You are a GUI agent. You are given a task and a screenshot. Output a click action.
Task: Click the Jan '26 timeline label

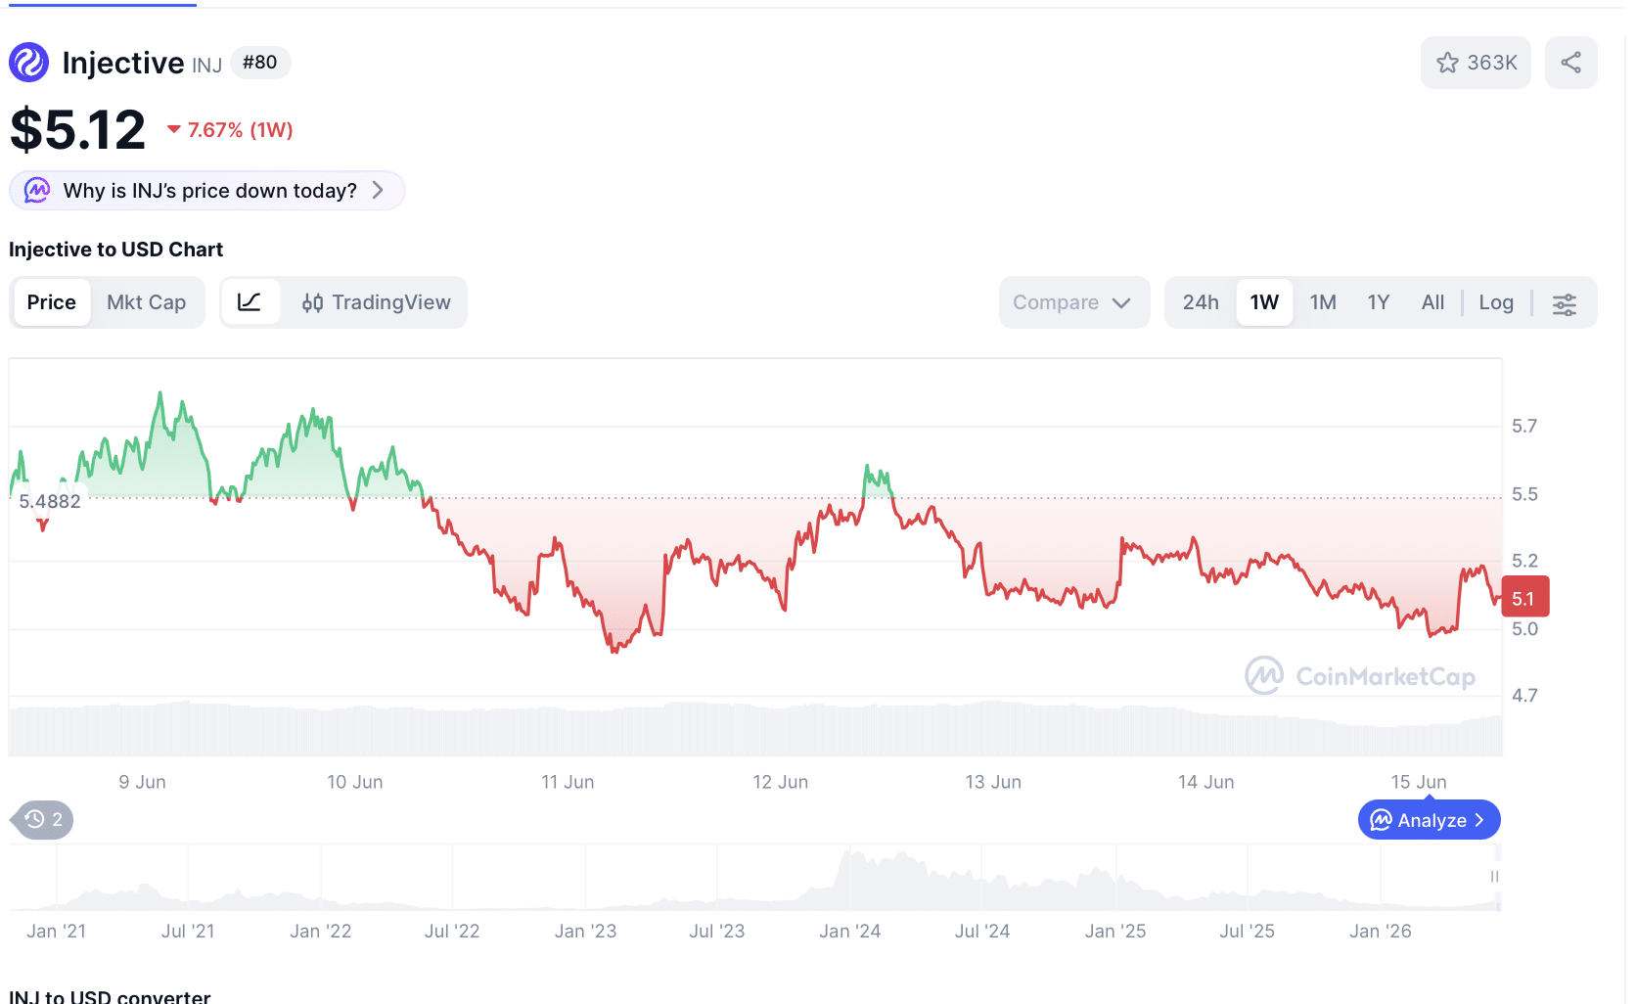pyautogui.click(x=1381, y=932)
